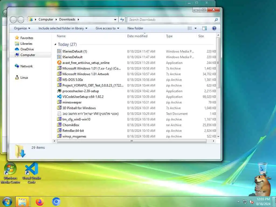This screenshot has width=276, height=207.
Task: Open the taskbar clock showing 12:03 PM
Action: pos(263,202)
